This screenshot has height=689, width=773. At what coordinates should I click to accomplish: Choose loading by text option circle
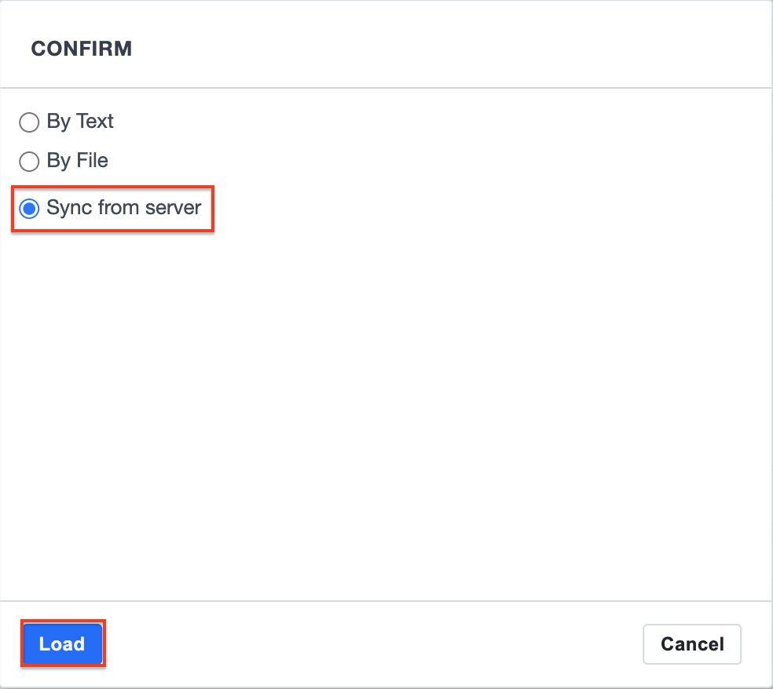[x=29, y=122]
